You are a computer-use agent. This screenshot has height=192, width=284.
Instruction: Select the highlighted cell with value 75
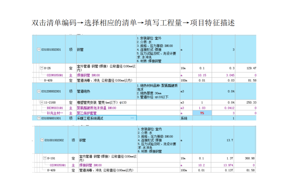point(202,113)
